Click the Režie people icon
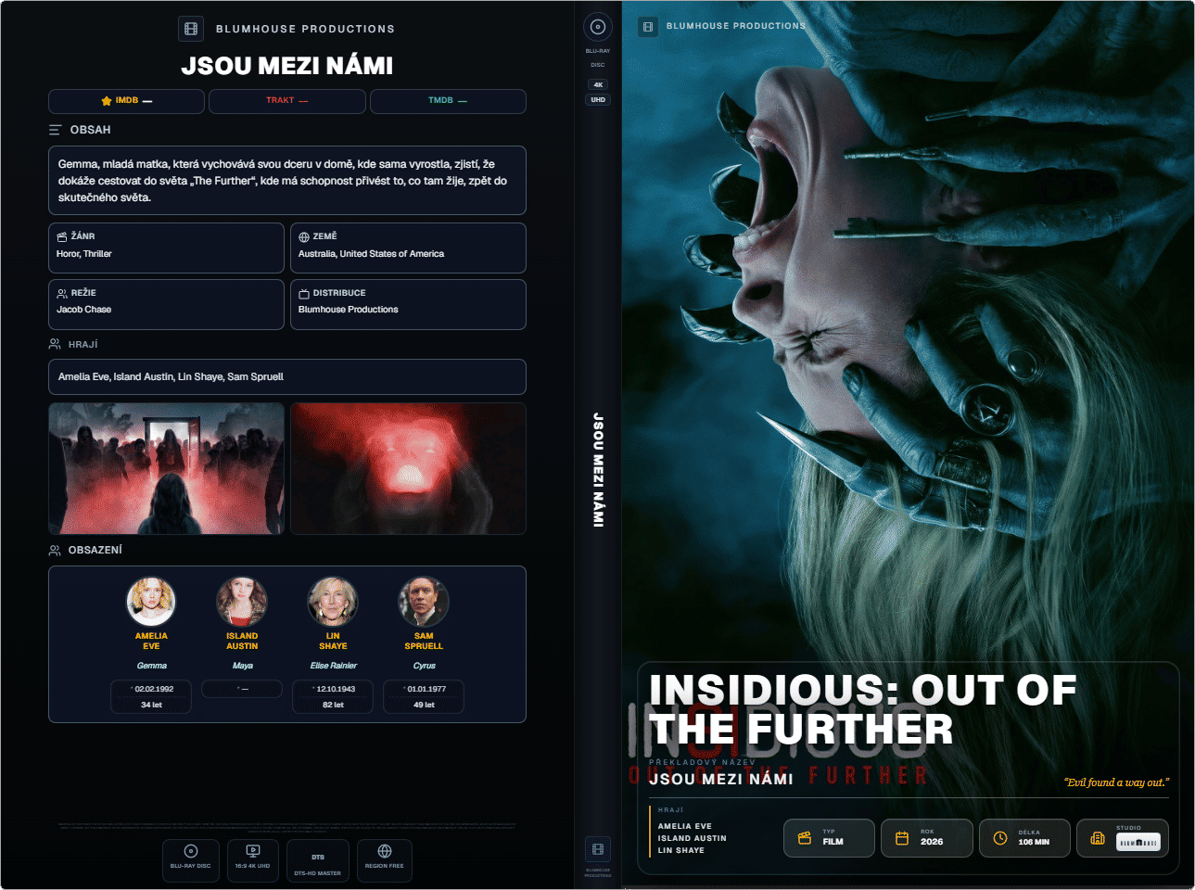This screenshot has height=890, width=1195. [x=62, y=293]
